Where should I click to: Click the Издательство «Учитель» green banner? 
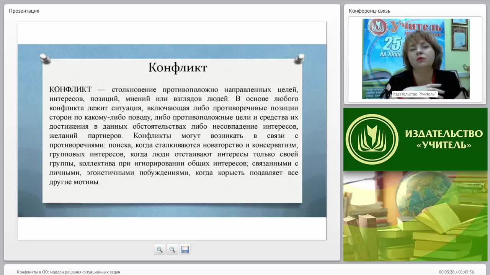pyautogui.click(x=415, y=139)
